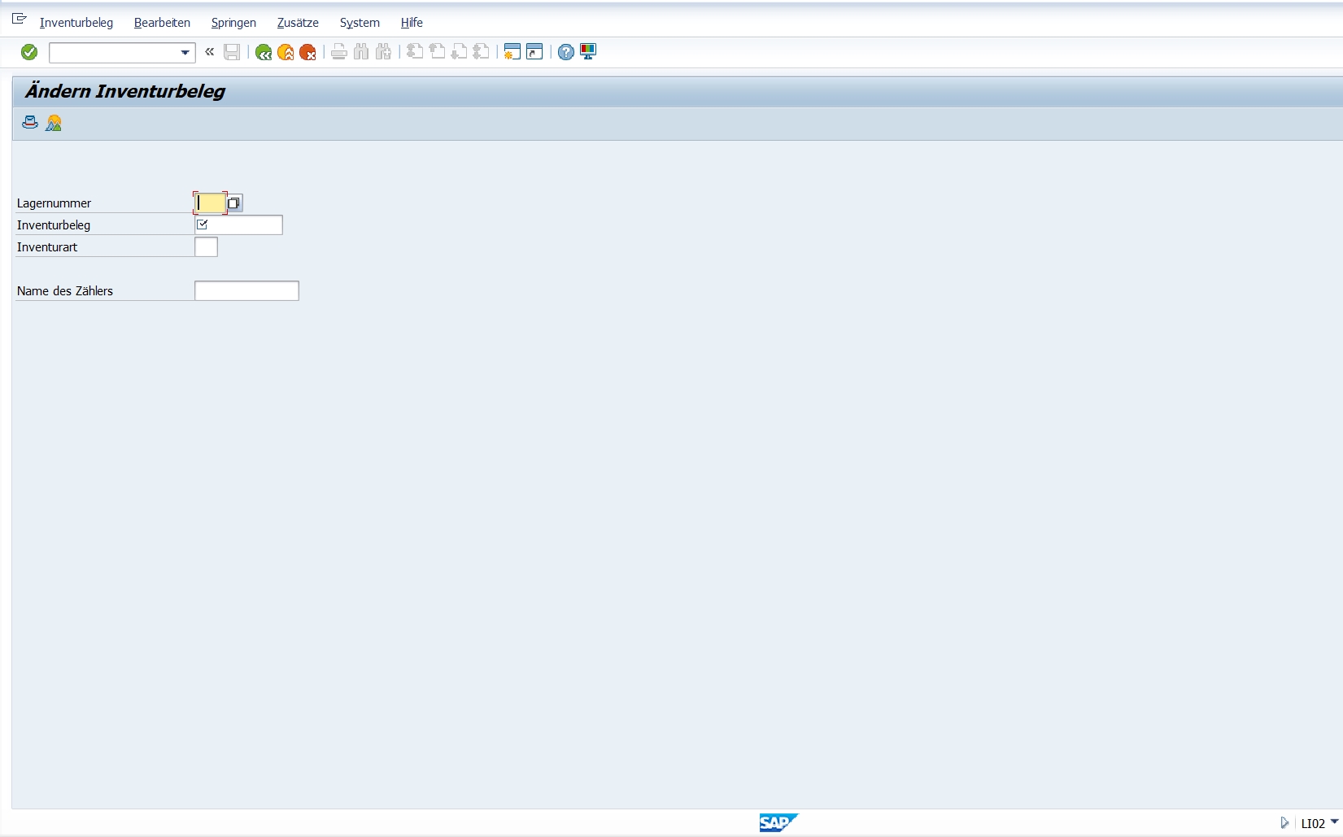Click the Previous Page icon

(437, 52)
